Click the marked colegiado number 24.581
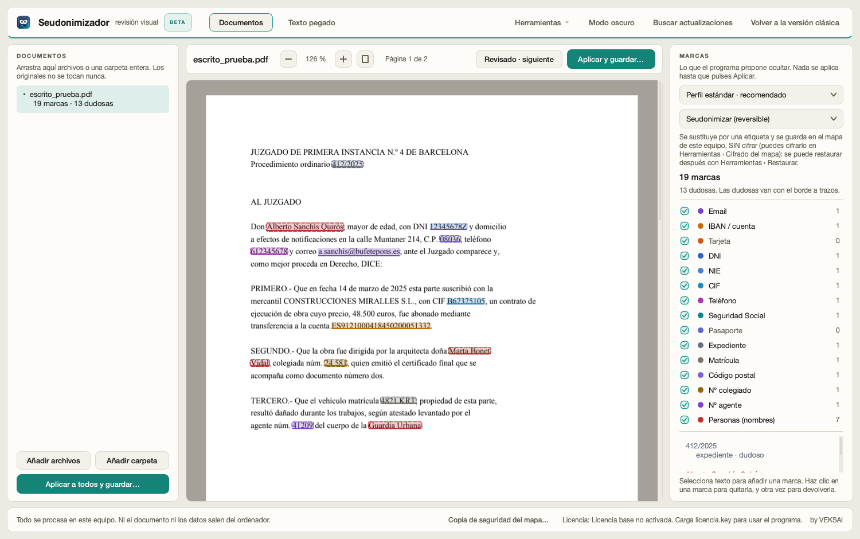The width and height of the screenshot is (860, 539). click(x=335, y=363)
